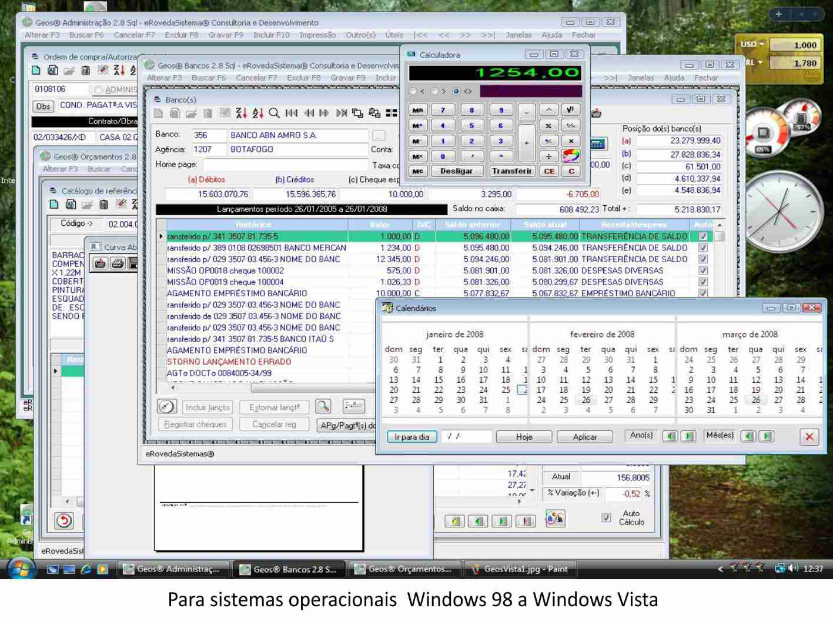The width and height of the screenshot is (833, 625).
Task: Select 15 in the janeiro de 2008 calendar
Action: [439, 380]
